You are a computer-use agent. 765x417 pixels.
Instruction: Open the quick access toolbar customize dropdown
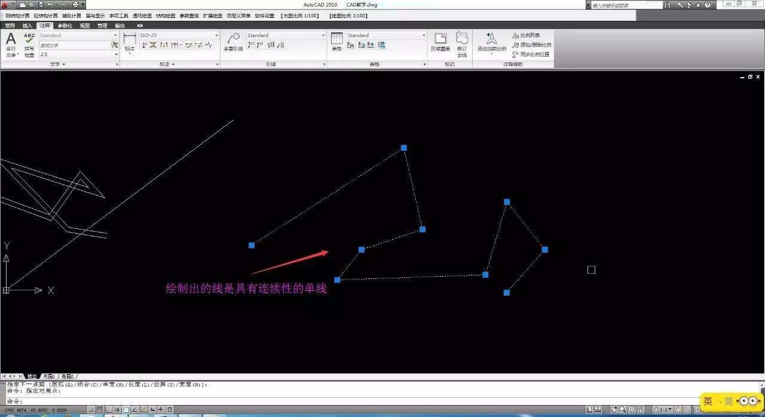click(83, 4)
